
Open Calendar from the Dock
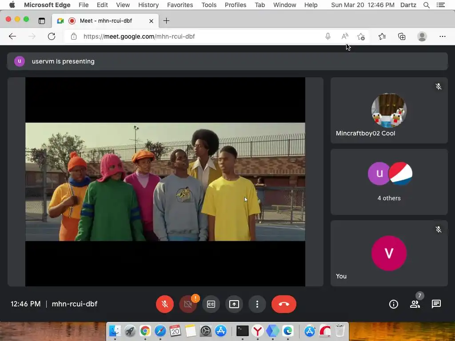coord(175,330)
